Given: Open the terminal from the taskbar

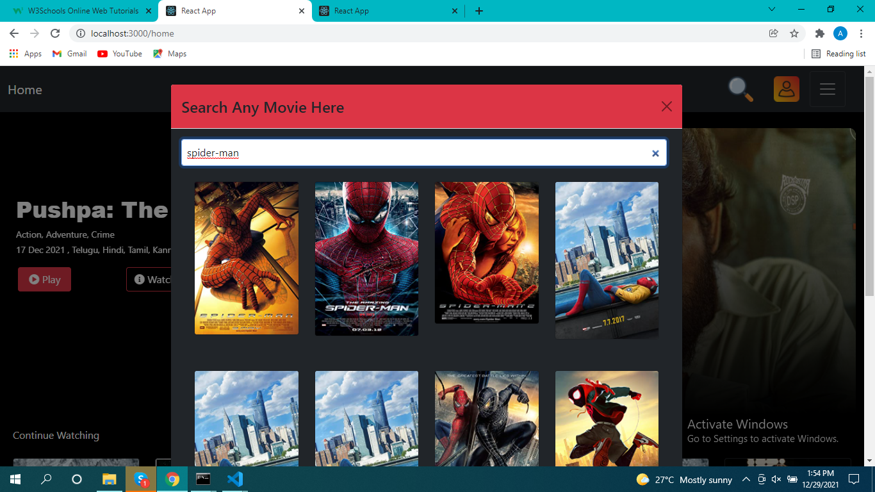Looking at the screenshot, I should click(203, 479).
